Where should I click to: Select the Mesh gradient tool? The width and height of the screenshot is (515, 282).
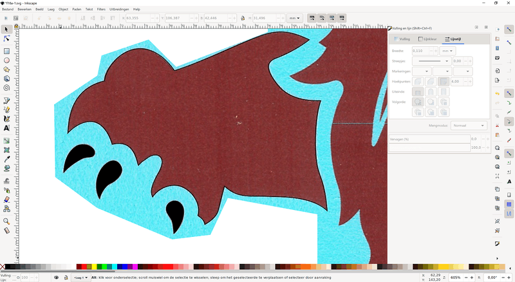pyautogui.click(x=6, y=150)
